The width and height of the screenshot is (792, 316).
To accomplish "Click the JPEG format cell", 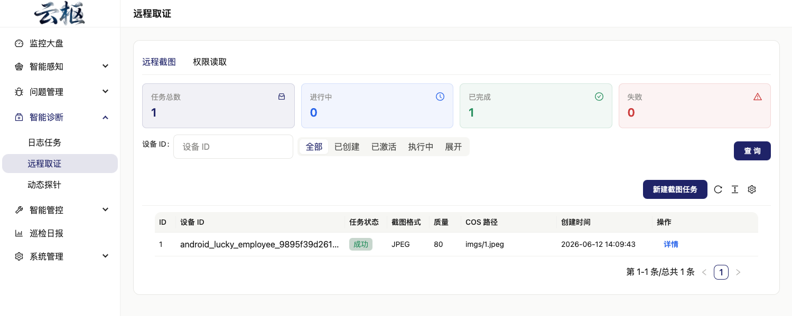I will point(401,244).
